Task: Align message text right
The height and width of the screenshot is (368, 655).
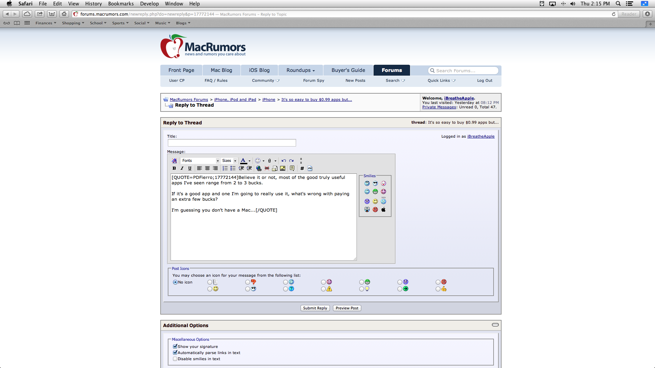Action: pos(215,168)
